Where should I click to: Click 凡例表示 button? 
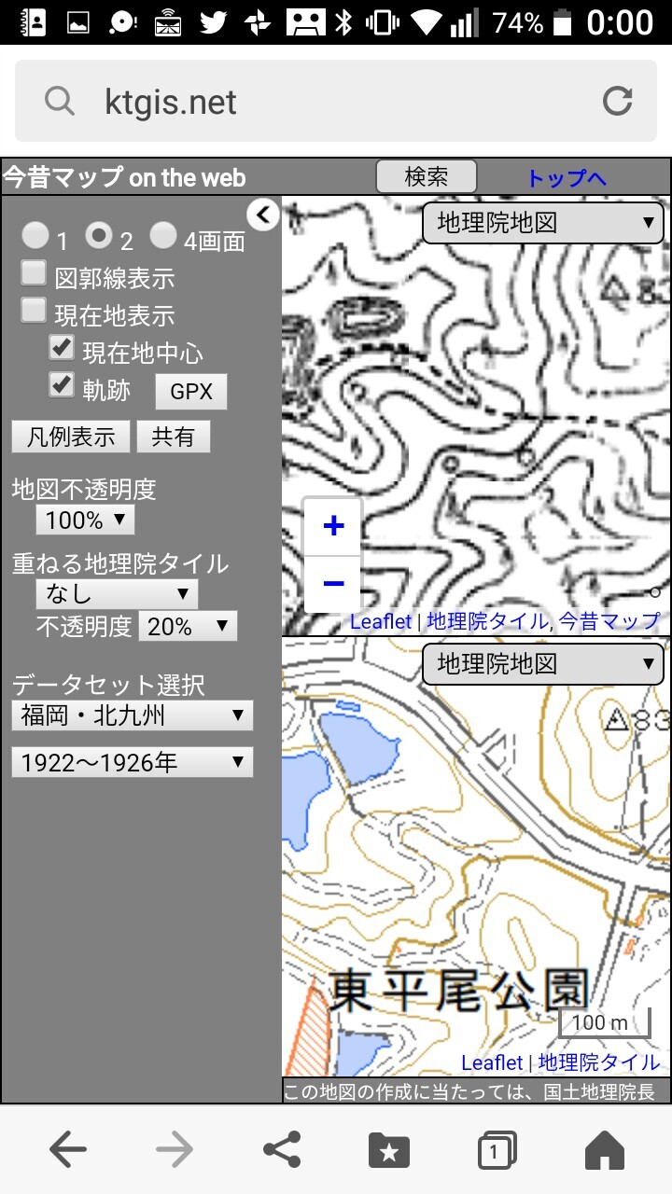70,437
